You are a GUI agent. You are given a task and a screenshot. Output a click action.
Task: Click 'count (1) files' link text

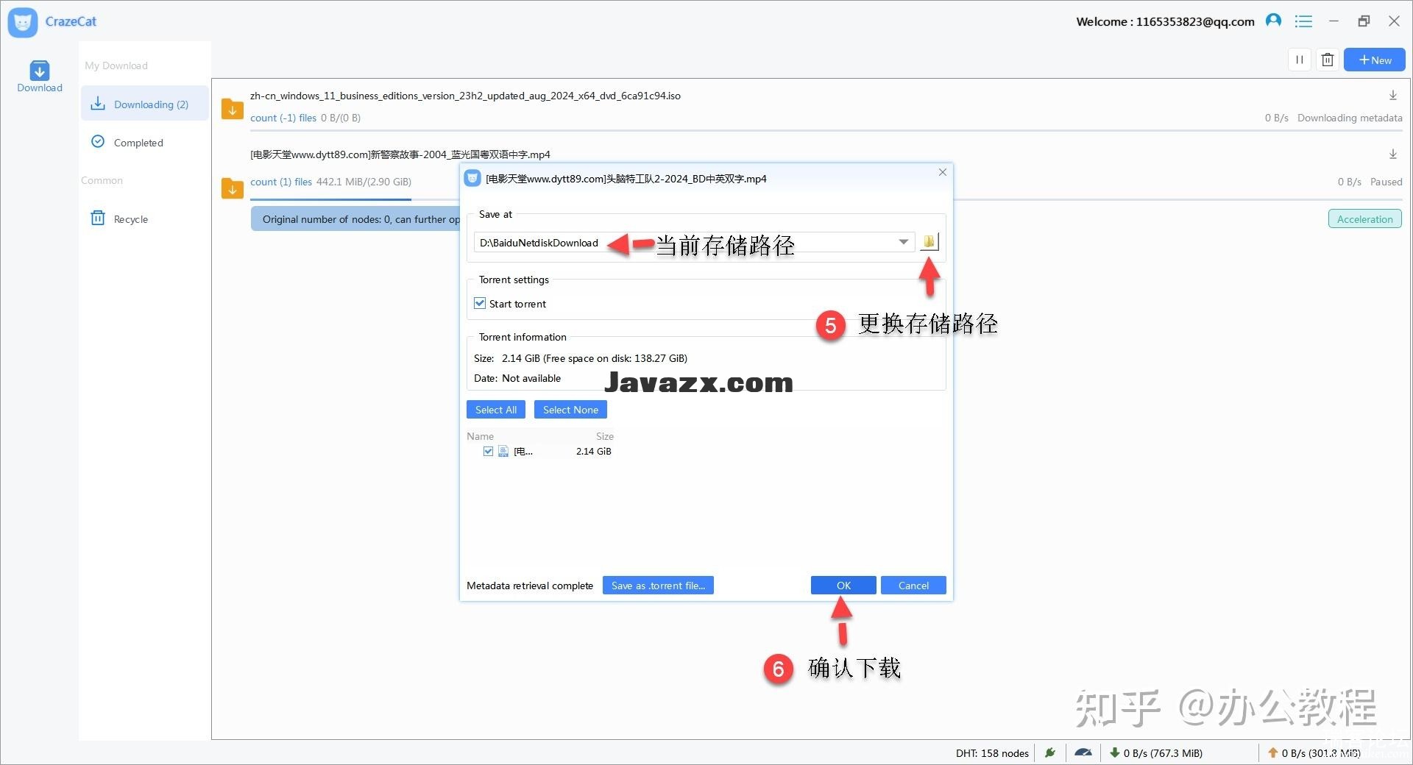click(x=281, y=182)
